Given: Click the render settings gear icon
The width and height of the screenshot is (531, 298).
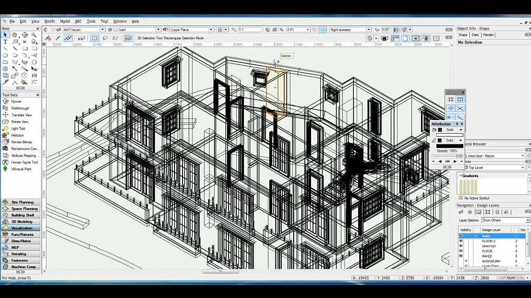Looking at the screenshot, I should tap(370, 38).
